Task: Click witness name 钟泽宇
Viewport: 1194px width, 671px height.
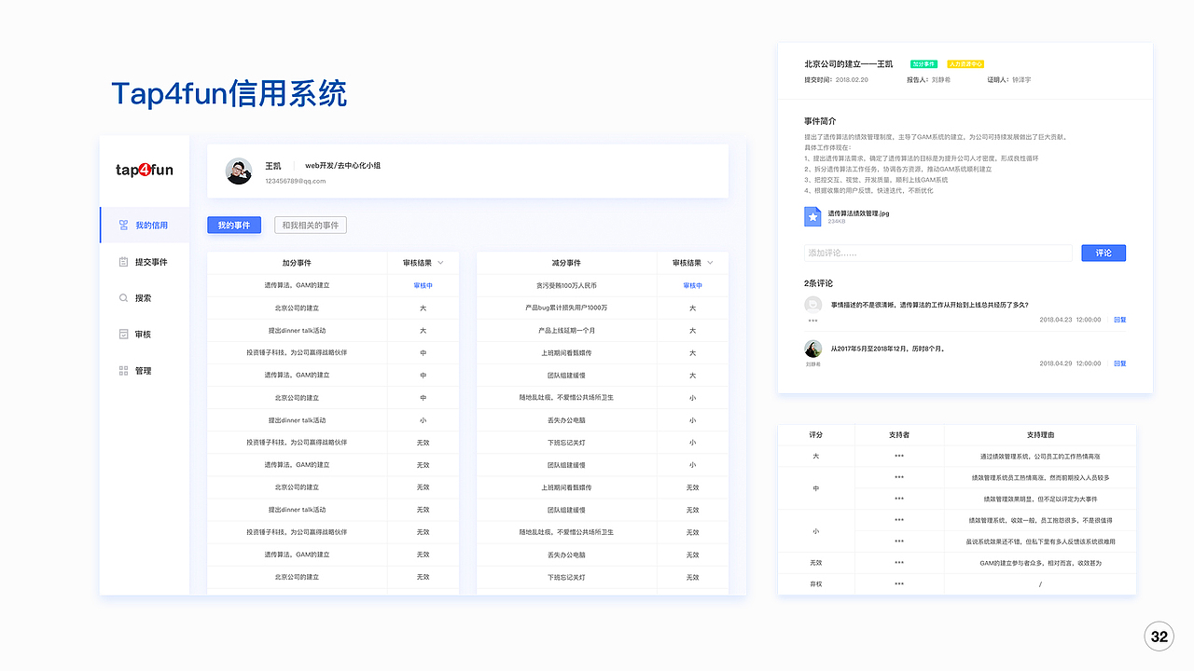Action: [x=1021, y=80]
